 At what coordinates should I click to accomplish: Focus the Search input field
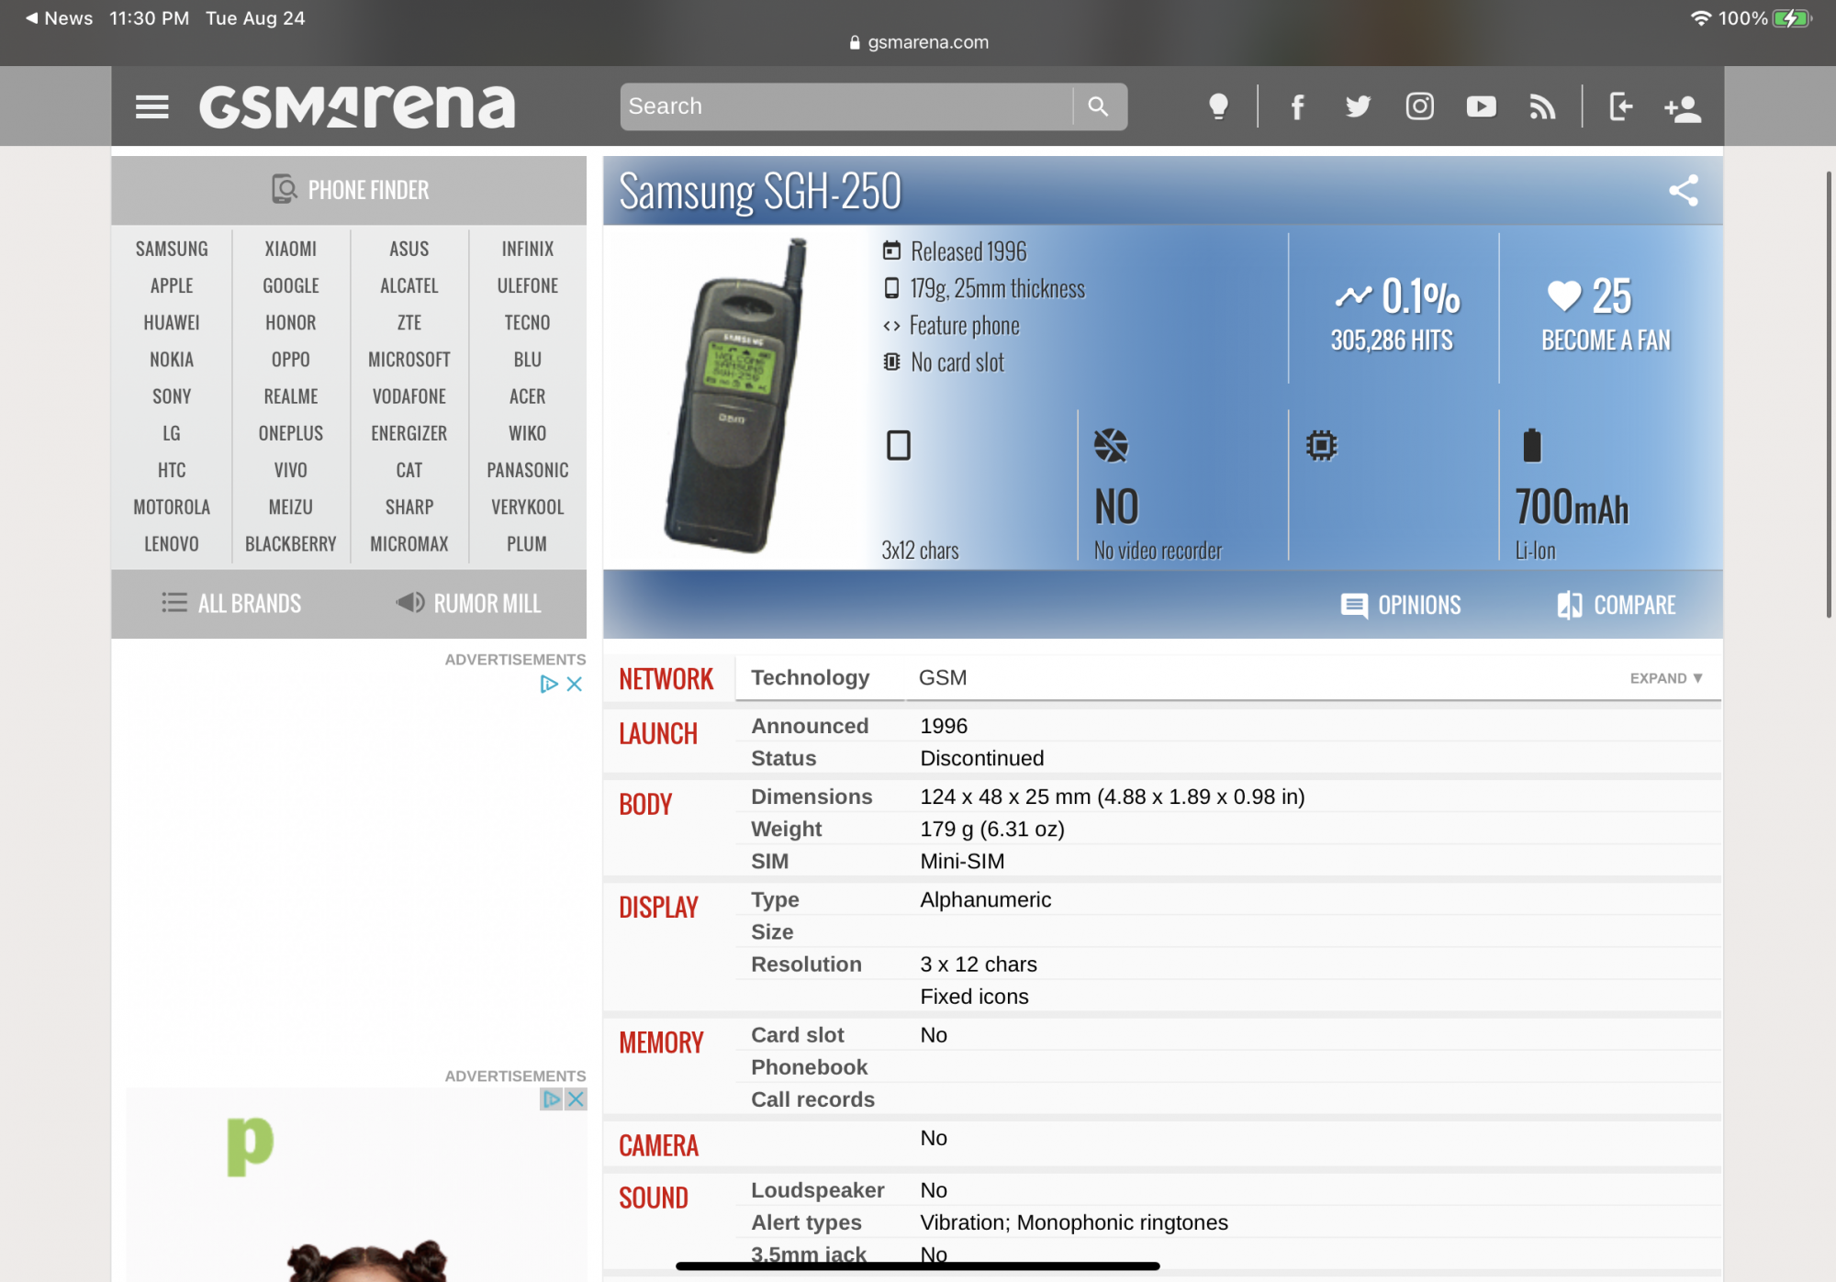pyautogui.click(x=845, y=106)
